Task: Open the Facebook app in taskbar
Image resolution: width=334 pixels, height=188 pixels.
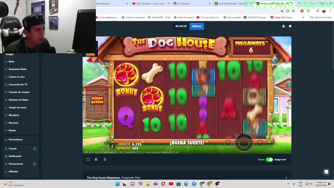Action: click(x=194, y=184)
